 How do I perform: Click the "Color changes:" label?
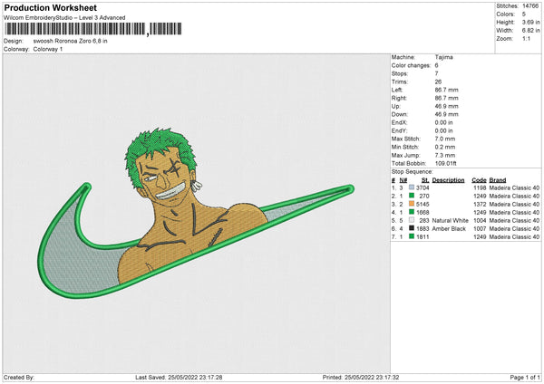coord(411,65)
